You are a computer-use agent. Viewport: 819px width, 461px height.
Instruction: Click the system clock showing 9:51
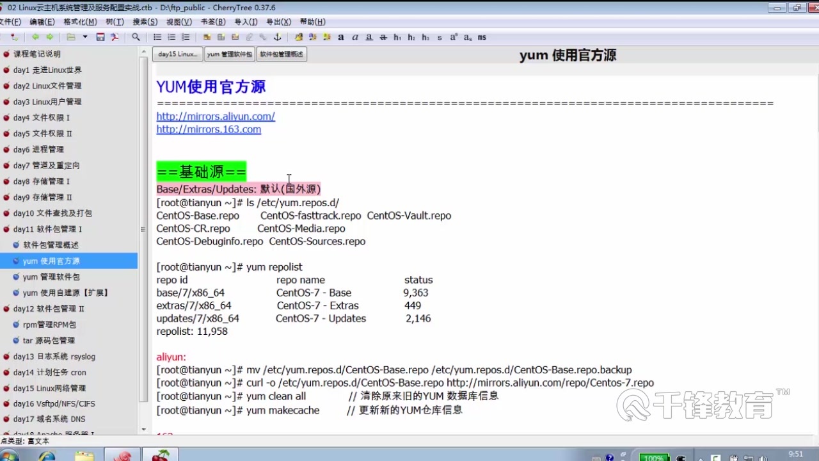pos(795,454)
